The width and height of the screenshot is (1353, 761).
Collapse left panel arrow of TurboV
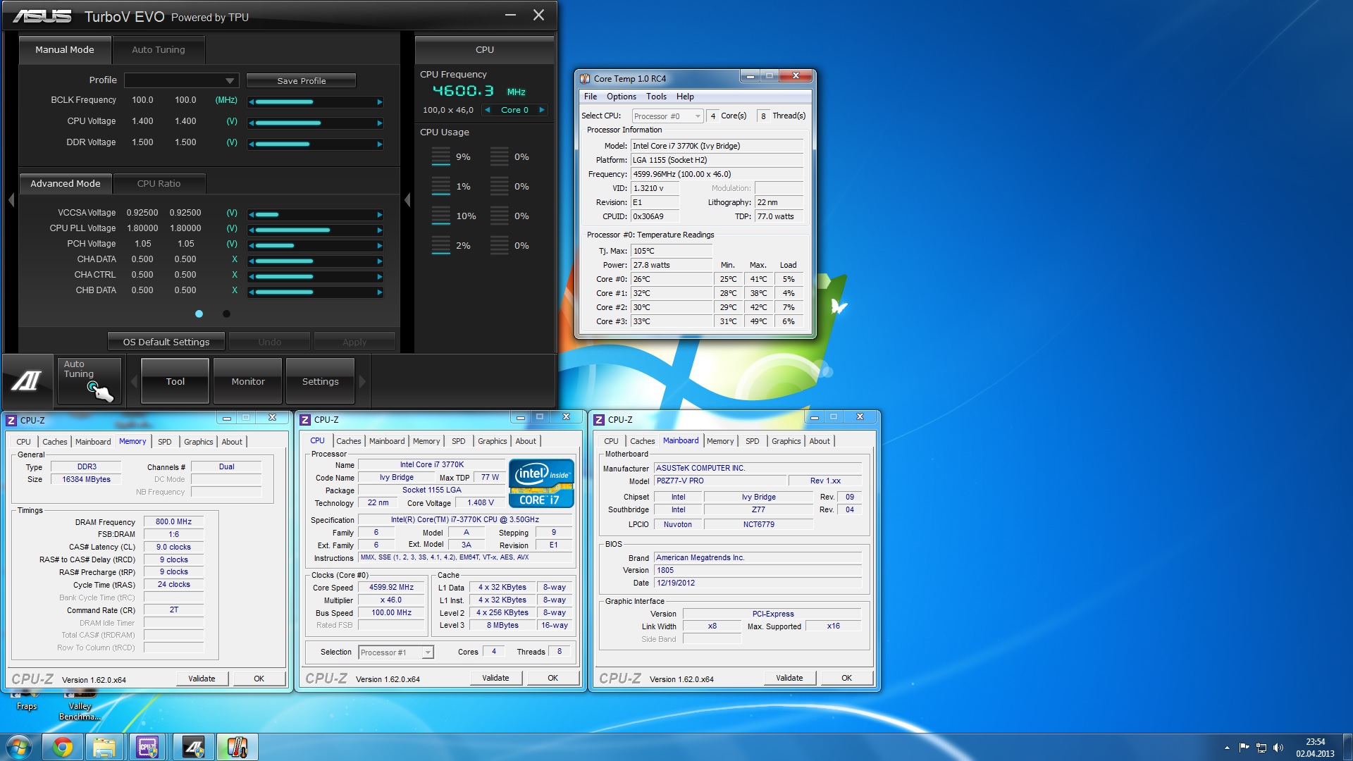[11, 200]
